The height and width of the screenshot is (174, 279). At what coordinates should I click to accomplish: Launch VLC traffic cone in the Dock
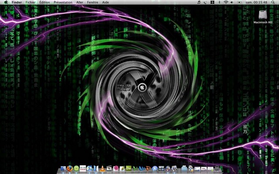click(x=102, y=168)
